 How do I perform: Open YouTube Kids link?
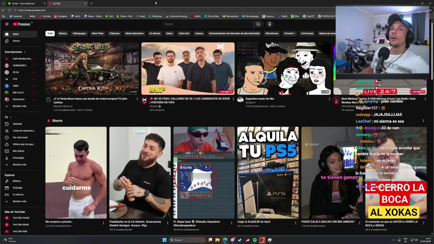click(x=20, y=231)
